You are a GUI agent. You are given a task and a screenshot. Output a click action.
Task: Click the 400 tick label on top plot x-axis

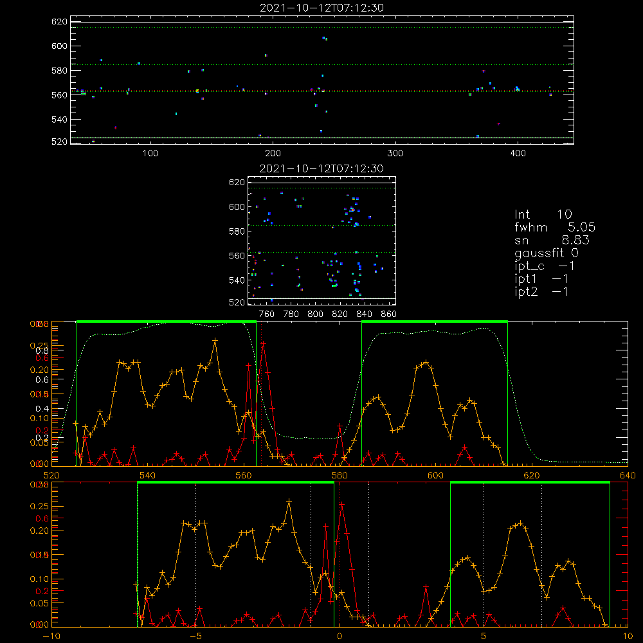coord(518,154)
